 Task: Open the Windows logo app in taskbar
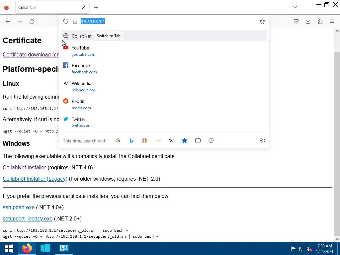[x=45, y=248]
